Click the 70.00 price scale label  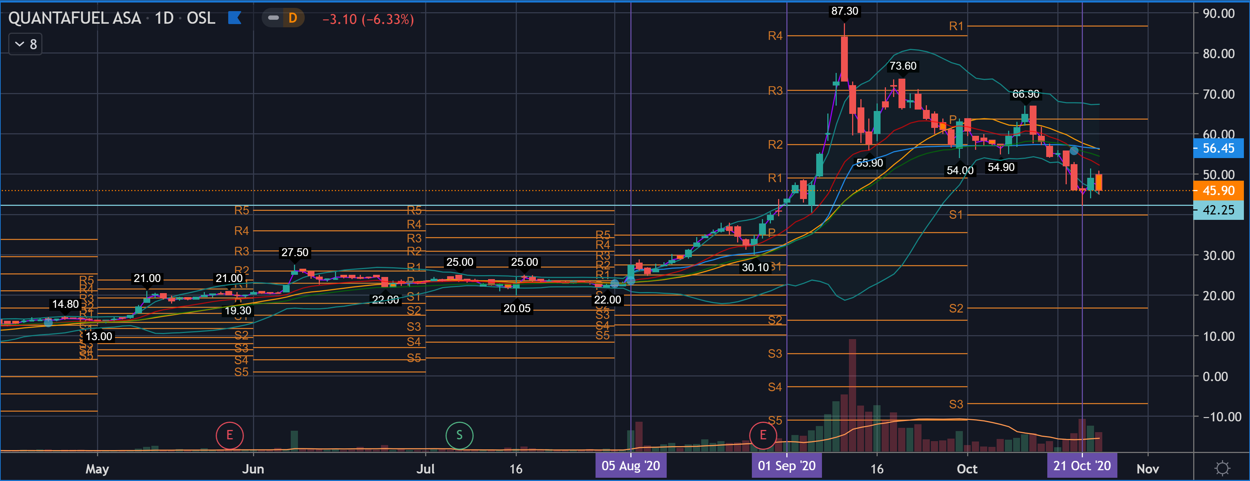coord(1218,94)
